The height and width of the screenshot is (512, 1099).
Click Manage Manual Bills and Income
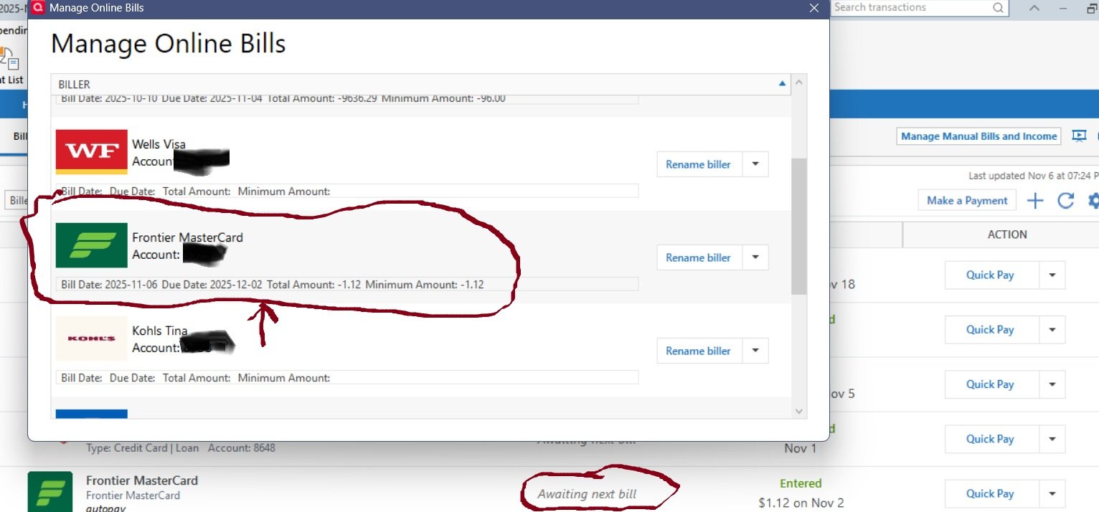point(978,136)
